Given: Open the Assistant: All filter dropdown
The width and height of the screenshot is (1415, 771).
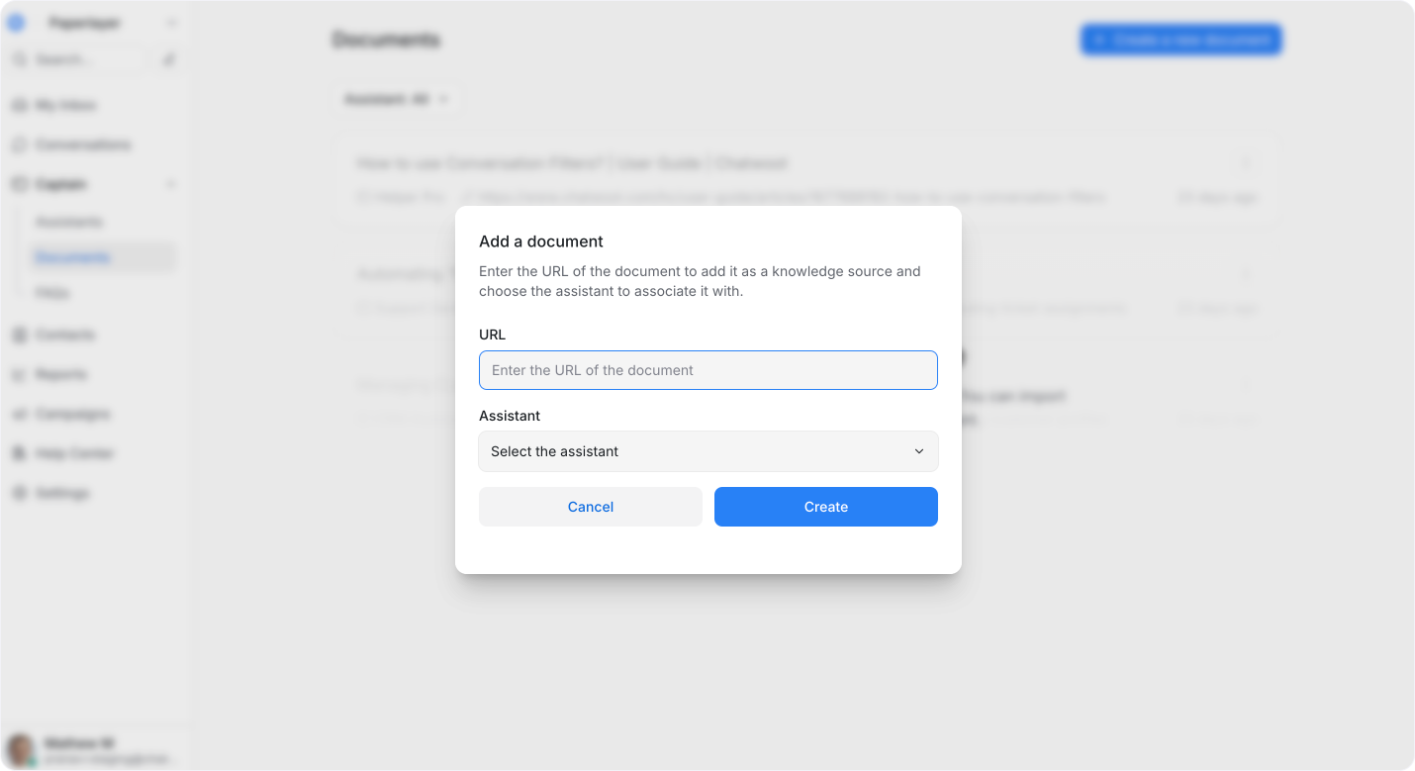Looking at the screenshot, I should pos(396,100).
